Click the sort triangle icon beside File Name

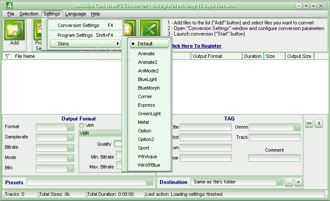pos(8,56)
